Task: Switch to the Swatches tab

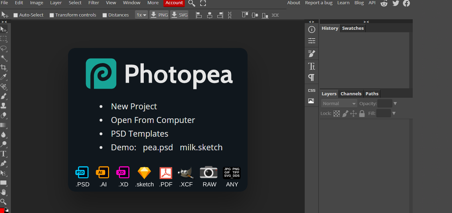Action: (353, 28)
